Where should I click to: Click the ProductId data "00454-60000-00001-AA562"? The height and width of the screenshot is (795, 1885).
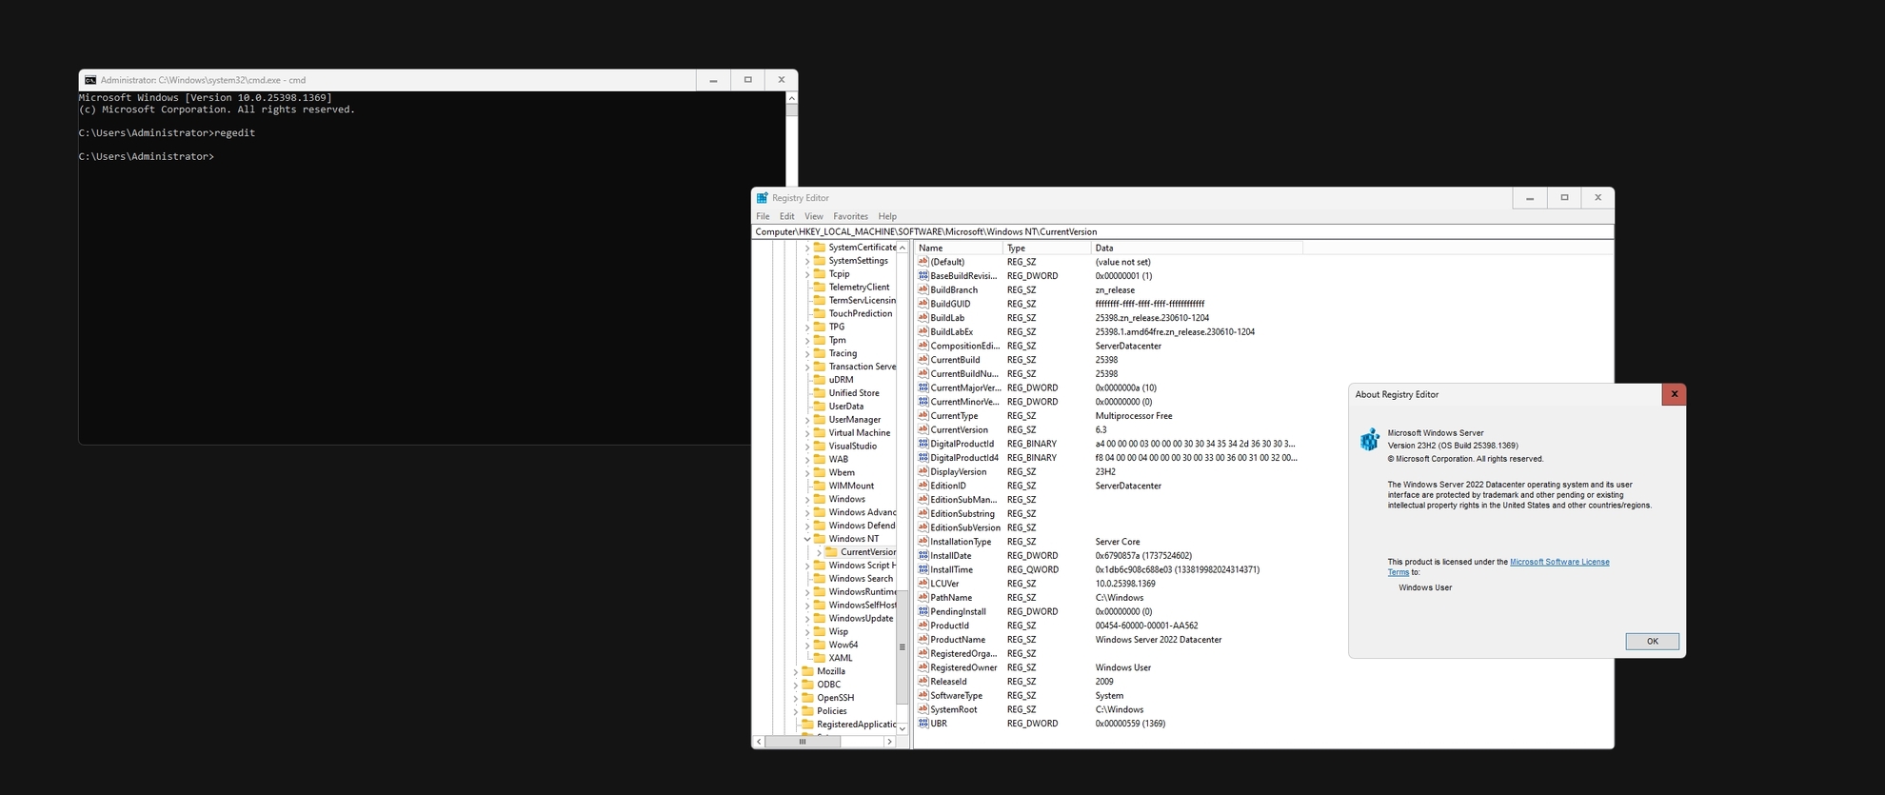click(x=1146, y=626)
